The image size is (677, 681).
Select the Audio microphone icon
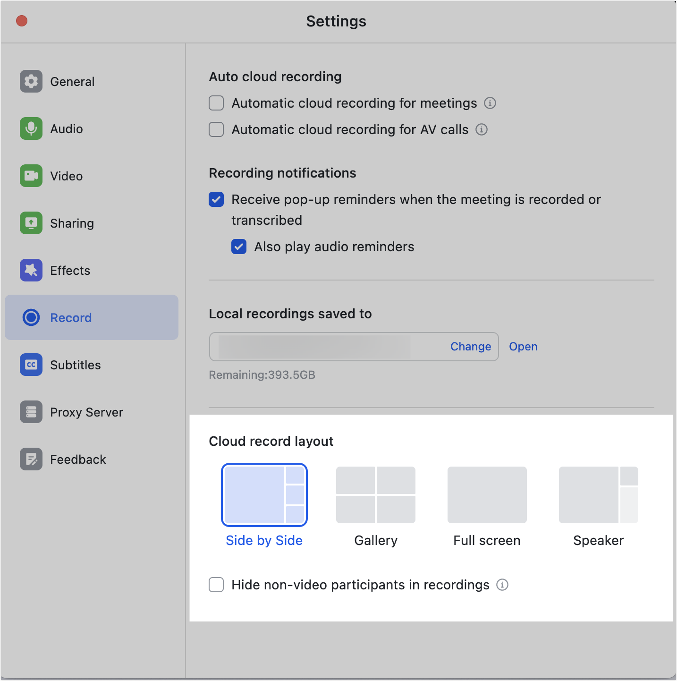click(x=31, y=128)
